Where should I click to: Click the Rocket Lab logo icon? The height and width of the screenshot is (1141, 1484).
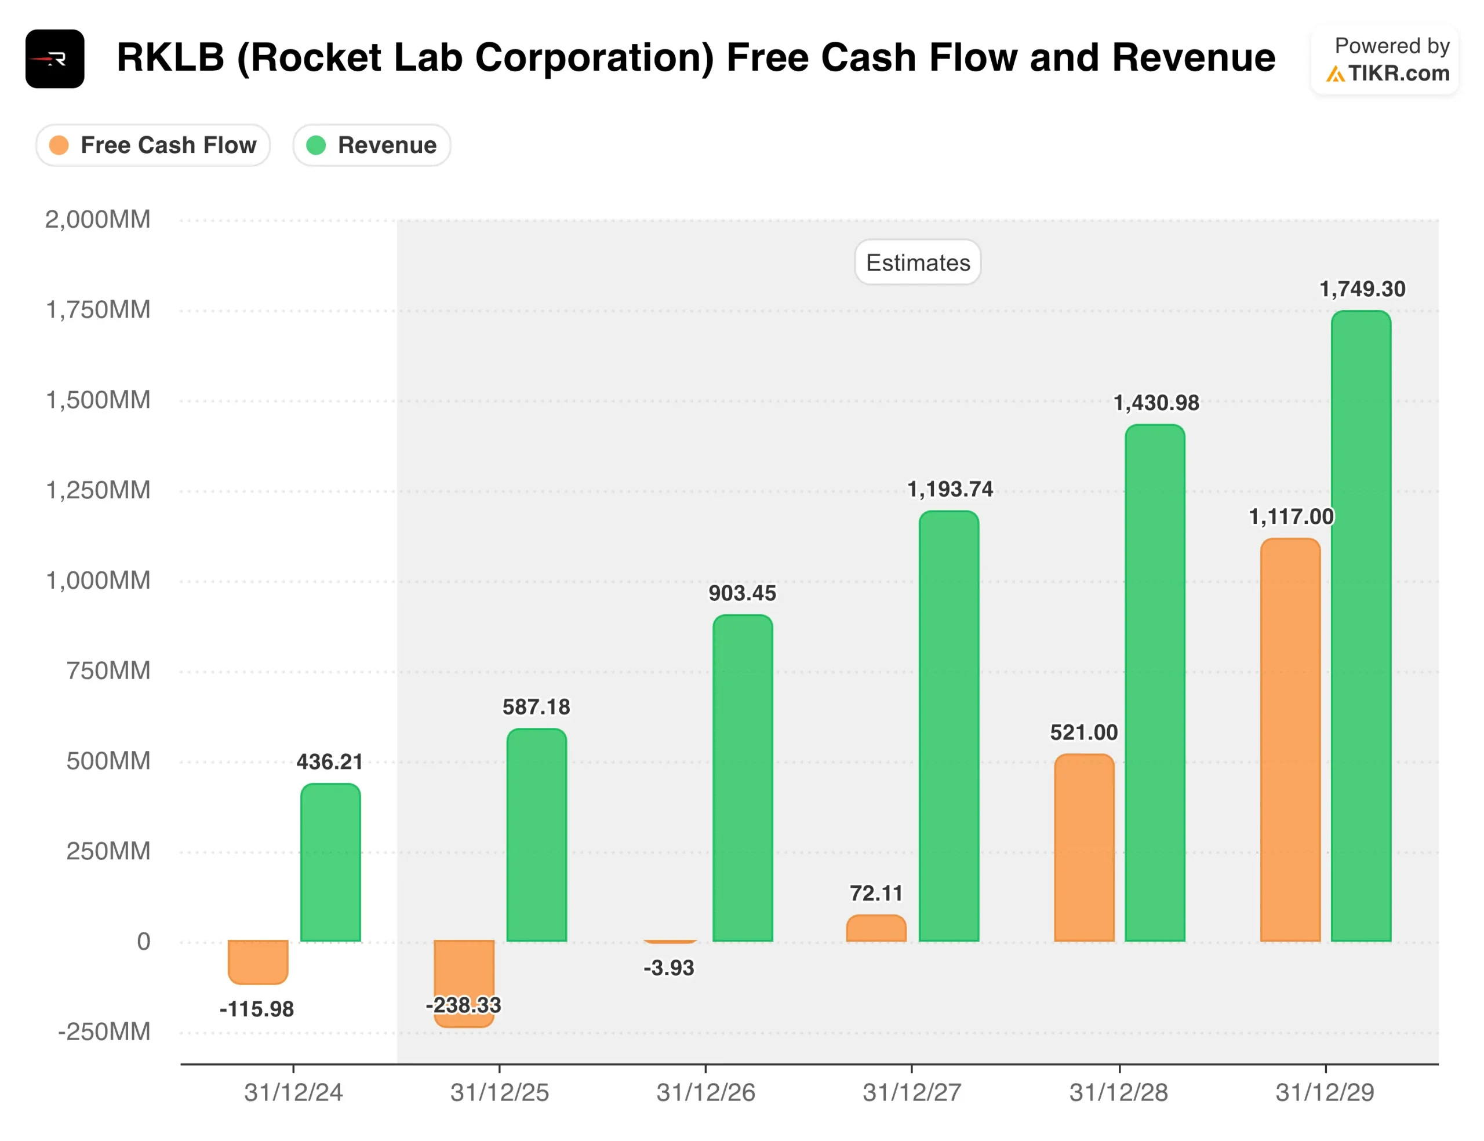pos(55,59)
